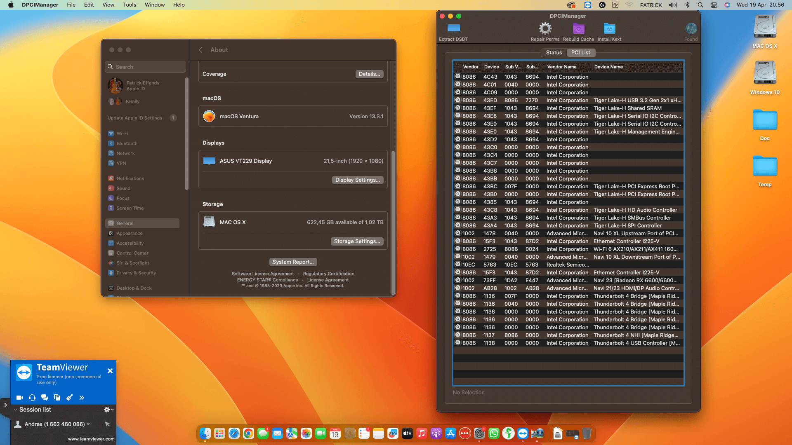Expand more TeamViewer toolbar options chevron
Viewport: 792px width, 445px height.
[82, 398]
